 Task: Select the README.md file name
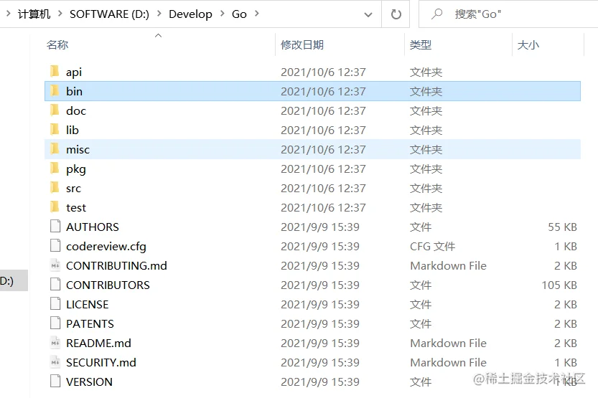pos(98,343)
